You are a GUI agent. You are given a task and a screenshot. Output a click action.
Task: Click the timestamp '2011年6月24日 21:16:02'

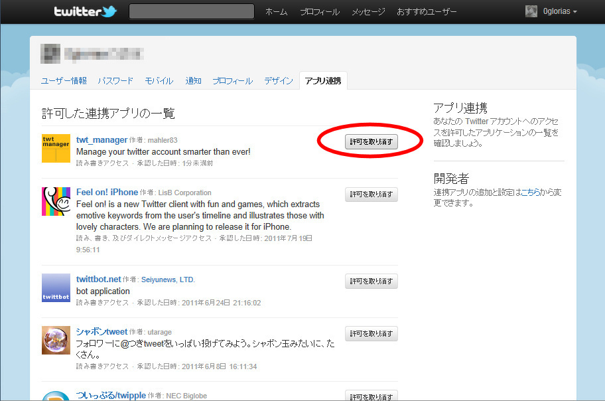[x=222, y=303]
